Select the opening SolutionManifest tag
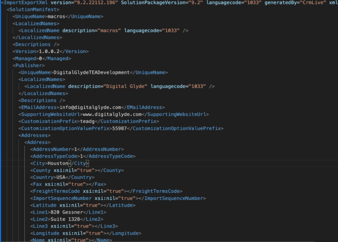This screenshot has width=338, height=242. pyautogui.click(x=33, y=9)
